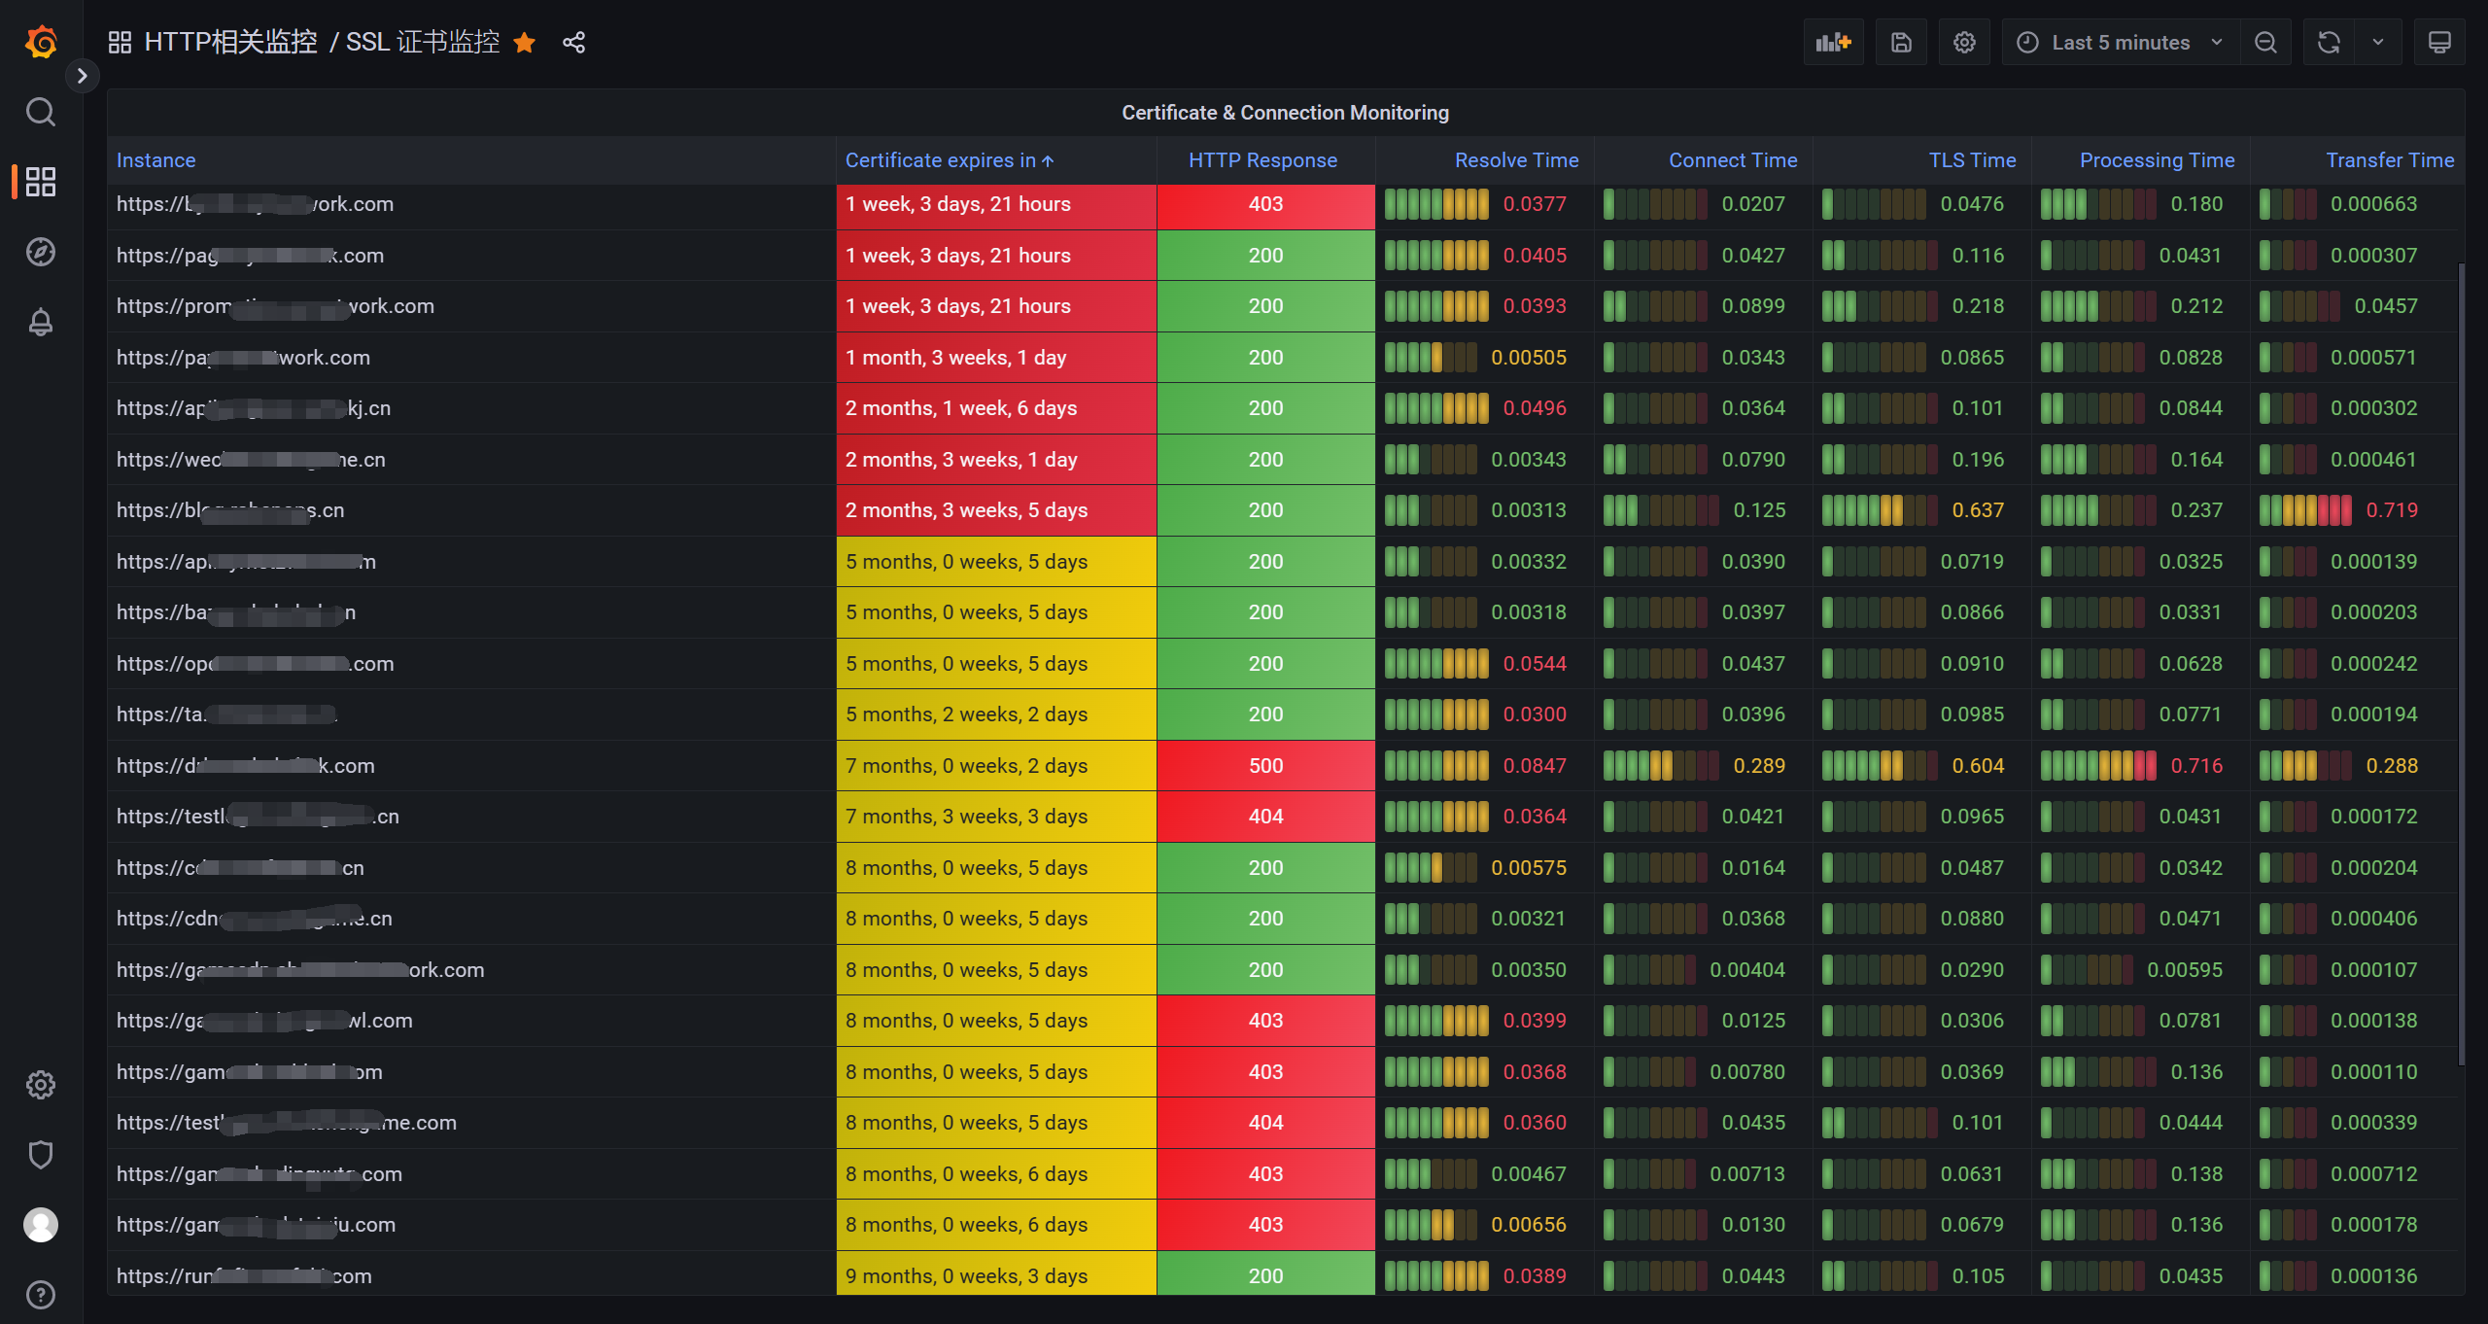This screenshot has height=1324, width=2488.
Task: Click the 0.218 TLS time value
Action: point(1978,306)
